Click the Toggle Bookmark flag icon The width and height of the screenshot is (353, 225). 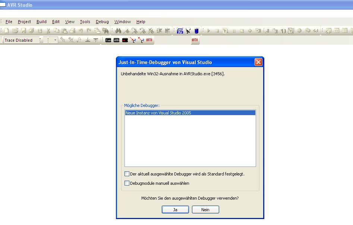click(126, 31)
